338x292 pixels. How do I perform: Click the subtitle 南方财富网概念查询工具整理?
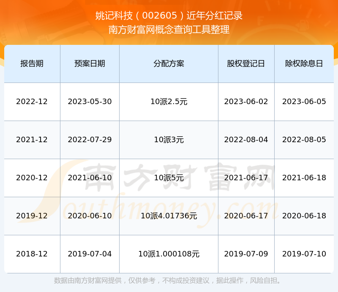[x=169, y=30]
